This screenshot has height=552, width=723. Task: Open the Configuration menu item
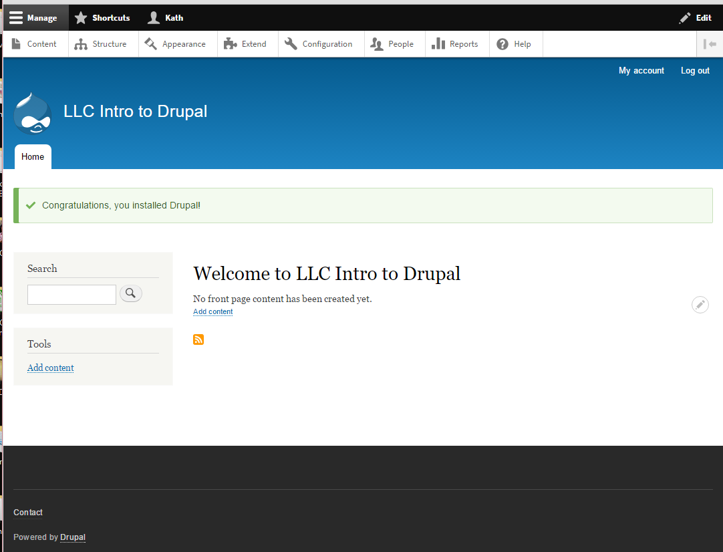click(x=321, y=44)
